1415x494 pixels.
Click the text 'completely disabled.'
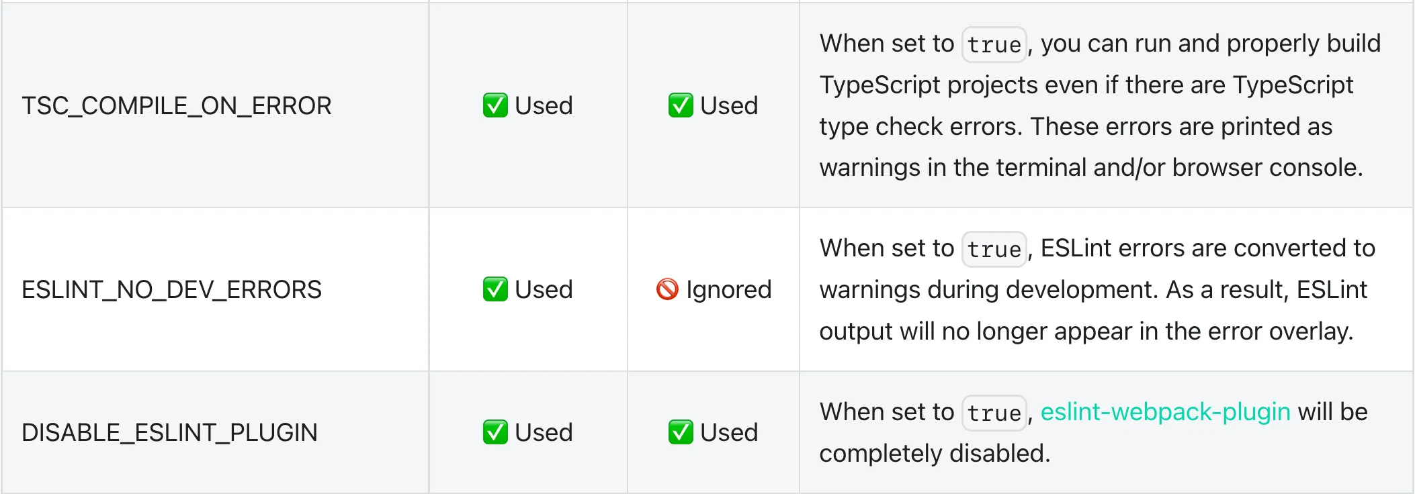(935, 453)
